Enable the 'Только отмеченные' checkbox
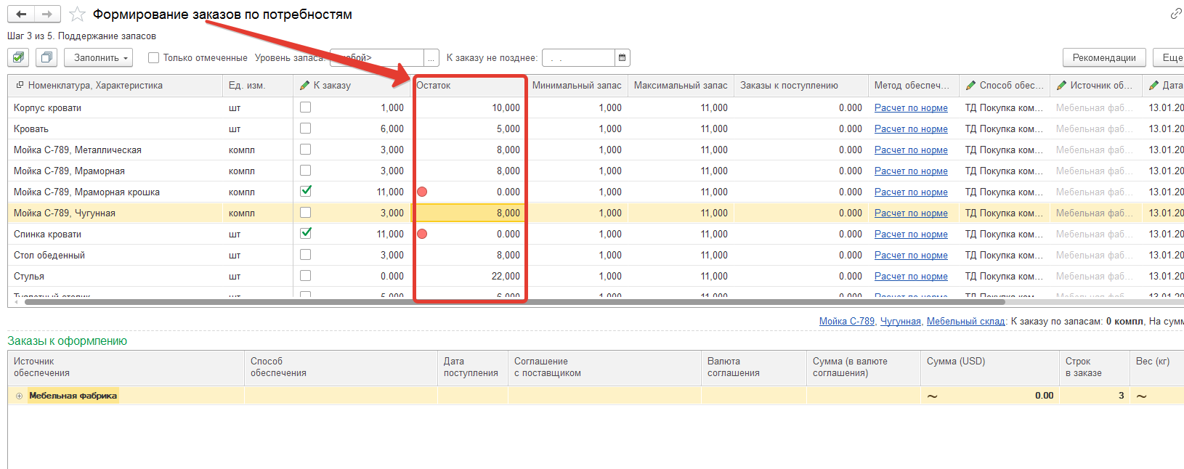Viewport: 1184px width, 469px height. click(x=153, y=57)
